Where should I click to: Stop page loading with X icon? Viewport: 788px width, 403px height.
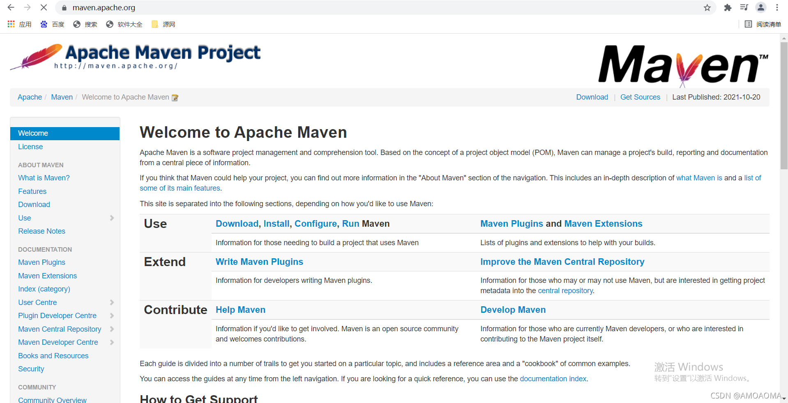44,7
